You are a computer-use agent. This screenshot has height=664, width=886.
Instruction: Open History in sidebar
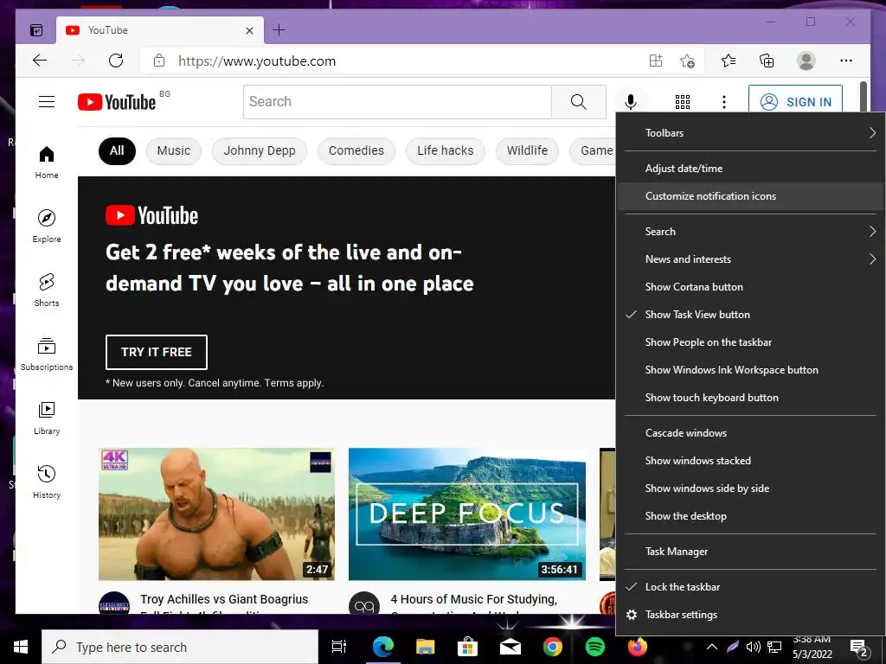coord(47,482)
